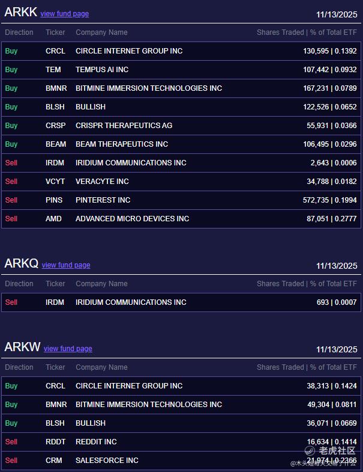Click SALESFORCE INC company name
Image resolution: width=363 pixels, height=472 pixels.
click(x=107, y=461)
